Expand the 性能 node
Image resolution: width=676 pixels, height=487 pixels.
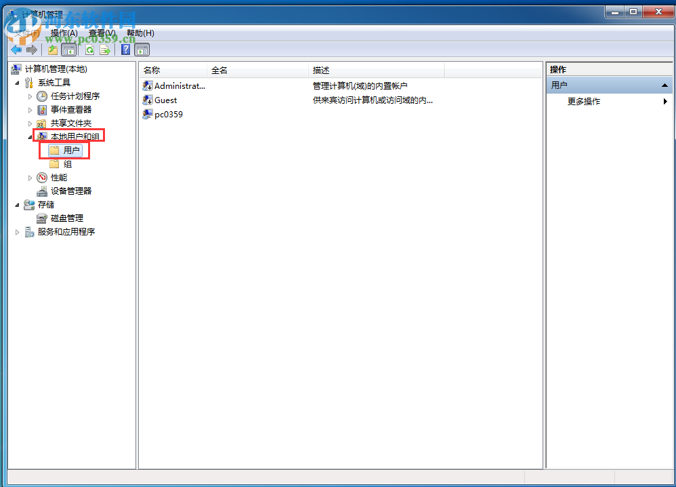click(30, 178)
